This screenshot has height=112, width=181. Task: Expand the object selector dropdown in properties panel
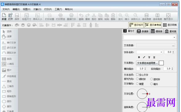[x=174, y=37]
